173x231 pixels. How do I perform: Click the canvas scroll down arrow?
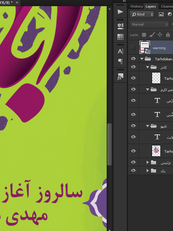pos(110,230)
